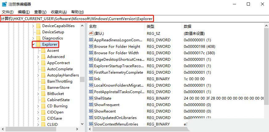Select the CD Burning key label

tap(57, 106)
